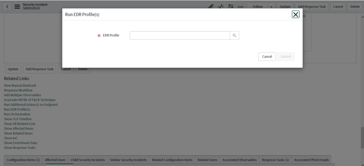Switch to the Affected Users tab

pos(55,160)
